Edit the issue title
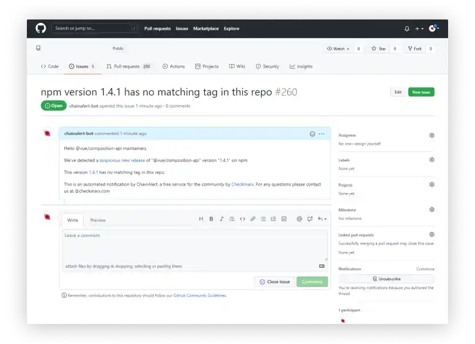475x344 pixels. click(397, 92)
